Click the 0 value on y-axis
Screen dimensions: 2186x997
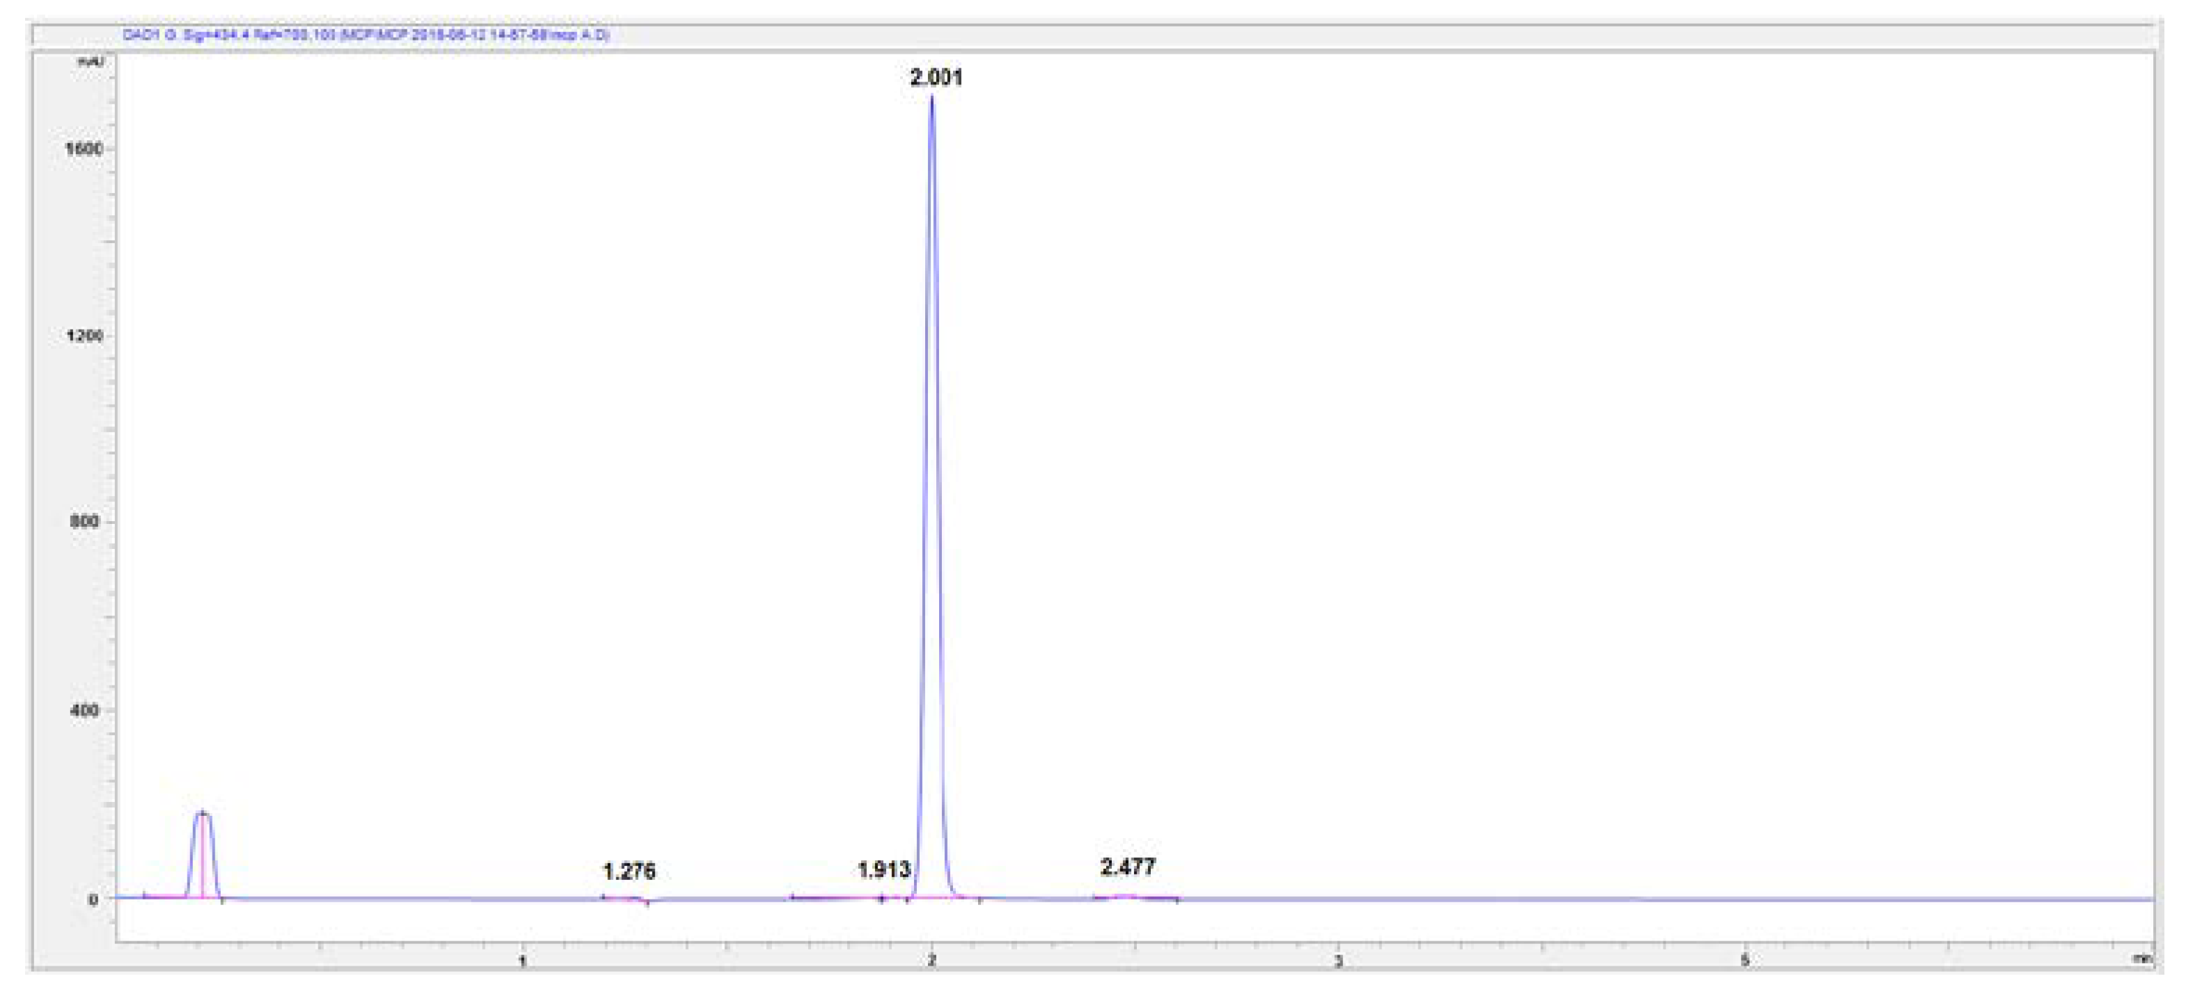[x=93, y=899]
